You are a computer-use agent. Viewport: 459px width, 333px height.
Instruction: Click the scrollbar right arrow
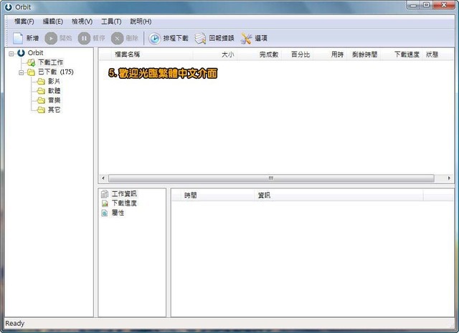[449, 178]
